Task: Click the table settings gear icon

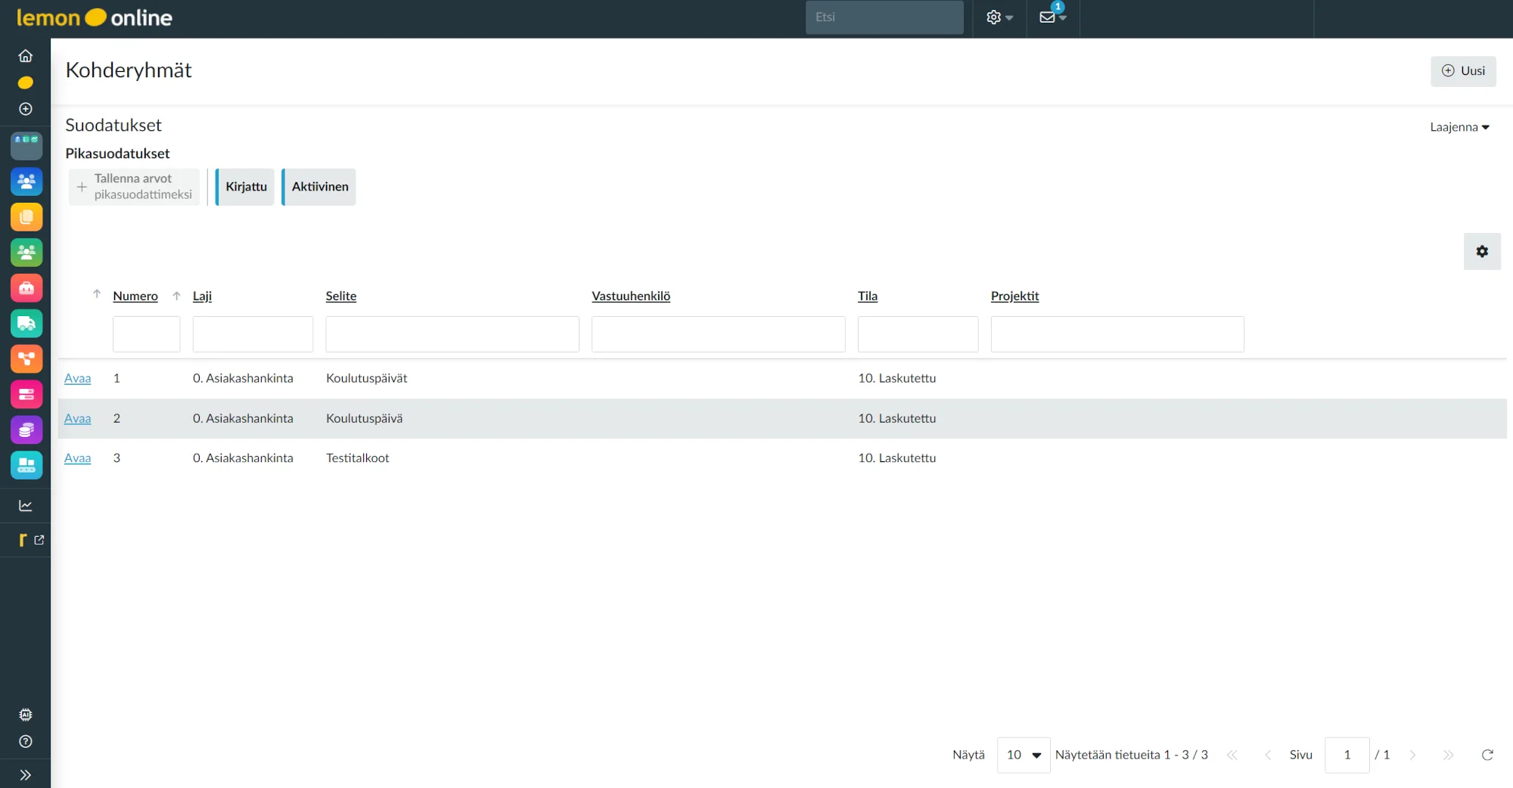Action: (x=1482, y=252)
